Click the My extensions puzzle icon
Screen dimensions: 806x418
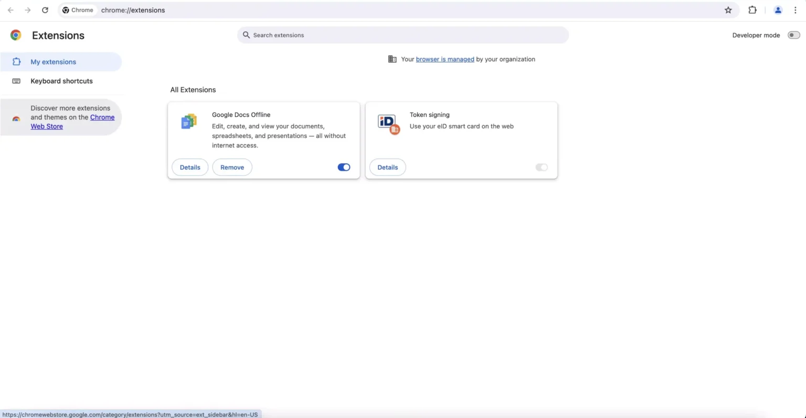point(16,62)
